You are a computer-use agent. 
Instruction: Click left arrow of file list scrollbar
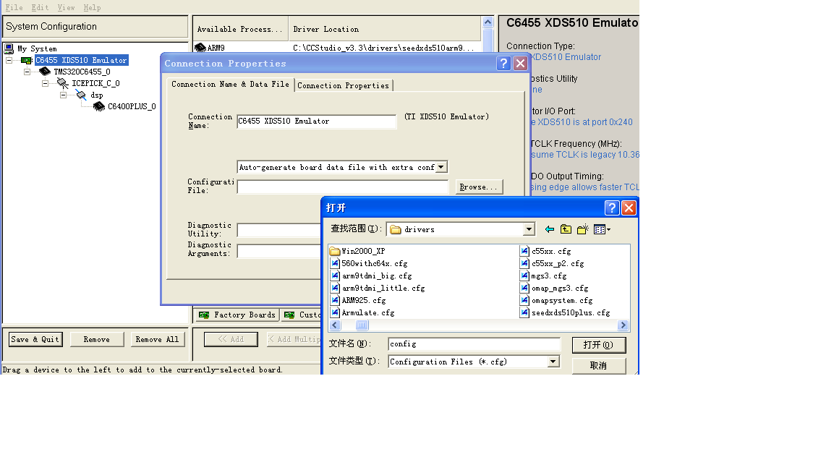click(x=335, y=325)
